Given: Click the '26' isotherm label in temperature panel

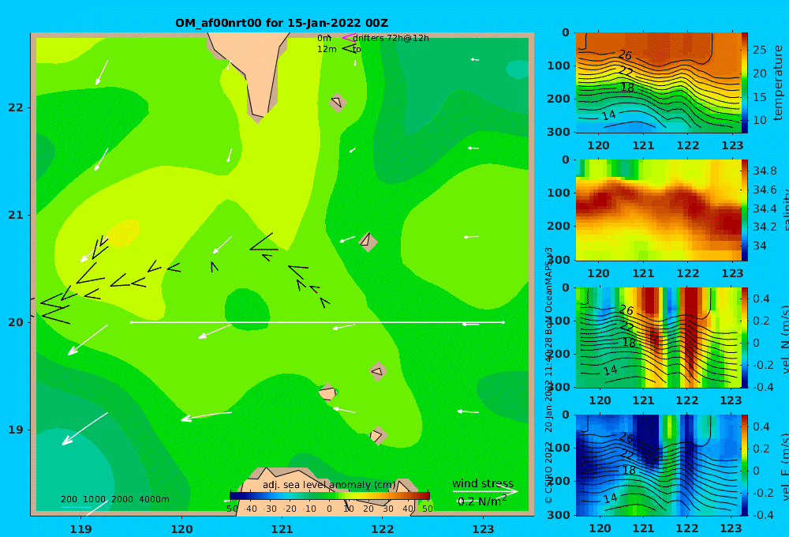Looking at the screenshot, I should 625,55.
